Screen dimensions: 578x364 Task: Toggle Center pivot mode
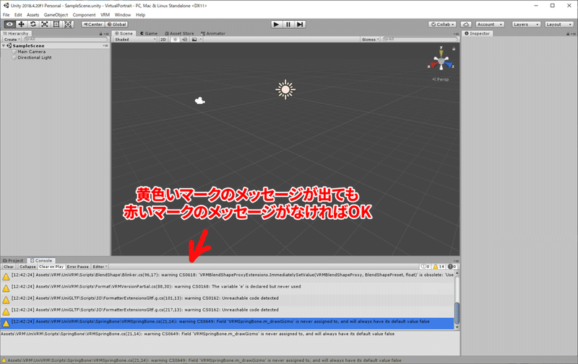pos(93,25)
